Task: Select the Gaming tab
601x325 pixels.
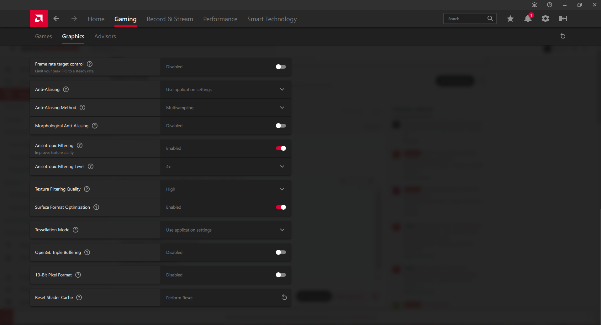Action: tap(125, 19)
